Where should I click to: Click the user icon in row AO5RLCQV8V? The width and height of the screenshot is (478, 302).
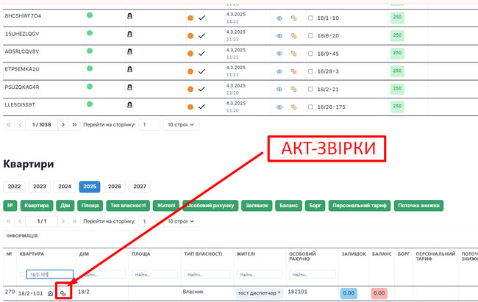[x=129, y=51]
